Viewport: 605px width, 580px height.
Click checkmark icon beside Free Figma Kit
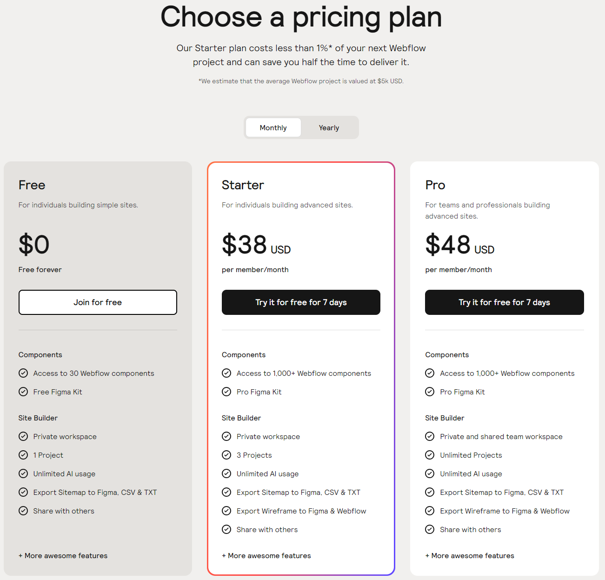click(23, 392)
